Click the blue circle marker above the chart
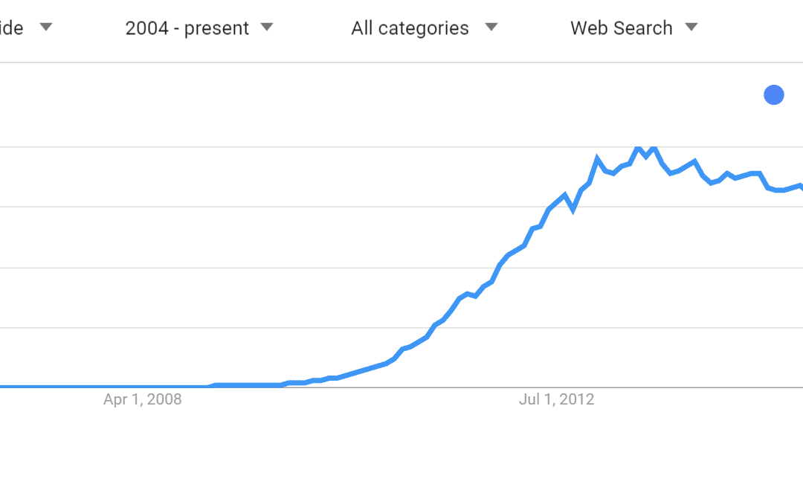This screenshot has height=493, width=803. point(774,95)
